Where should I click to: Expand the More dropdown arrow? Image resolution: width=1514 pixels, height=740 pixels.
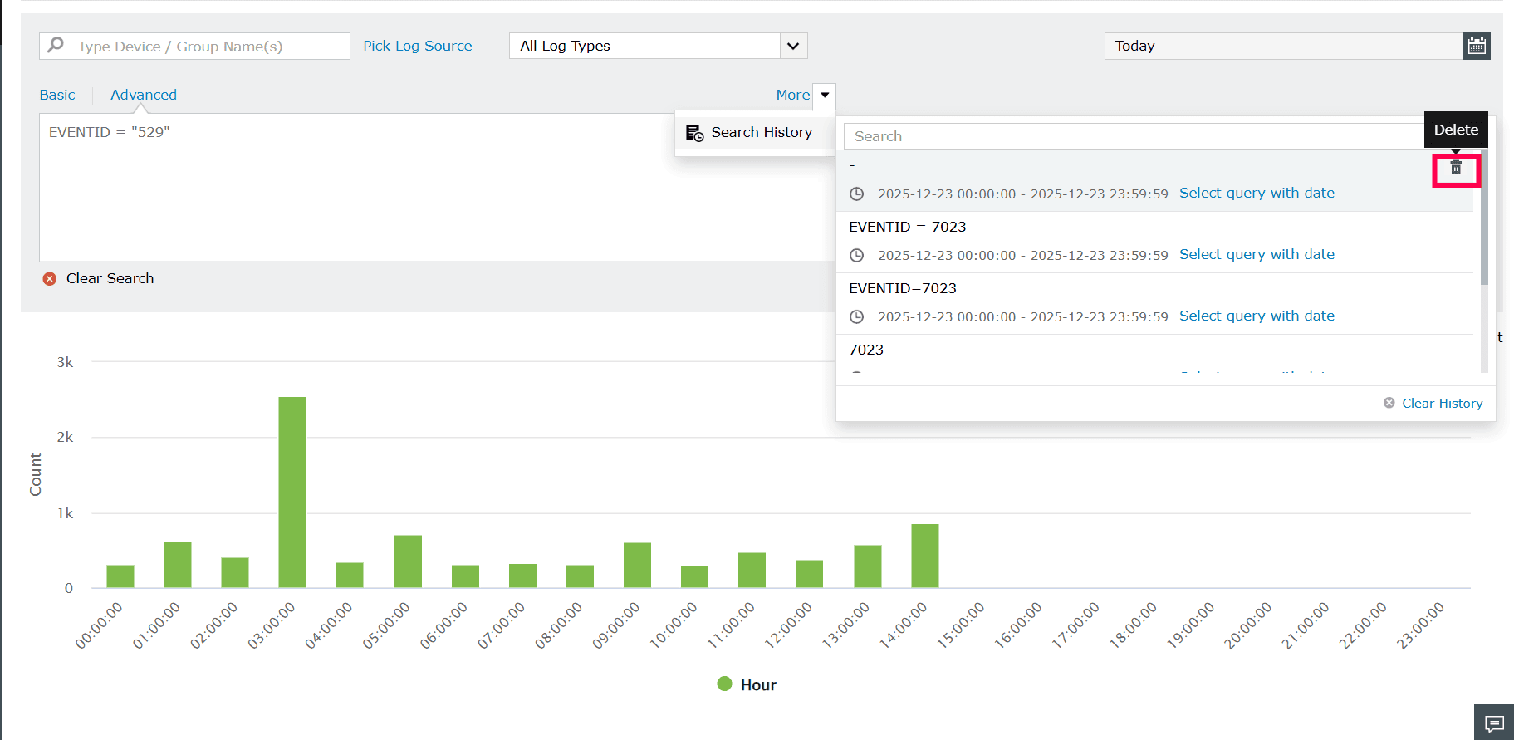coord(825,95)
